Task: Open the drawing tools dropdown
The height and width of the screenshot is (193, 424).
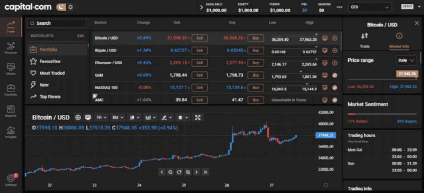Action: tap(166, 118)
